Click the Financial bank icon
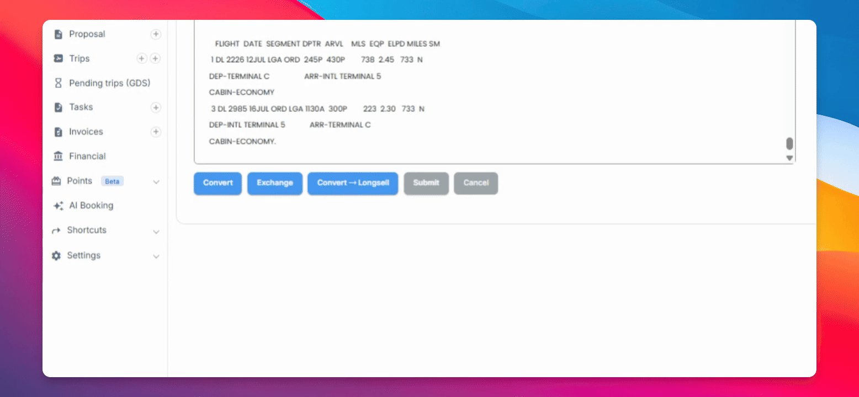859x397 pixels. 58,157
